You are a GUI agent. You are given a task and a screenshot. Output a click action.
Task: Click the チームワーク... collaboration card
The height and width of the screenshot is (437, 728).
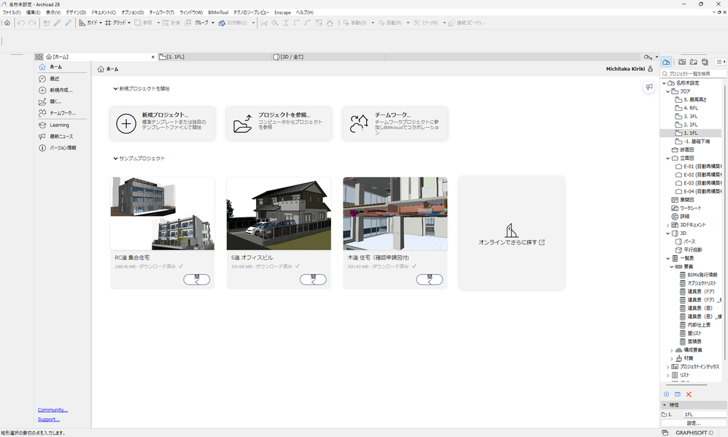[x=395, y=123]
